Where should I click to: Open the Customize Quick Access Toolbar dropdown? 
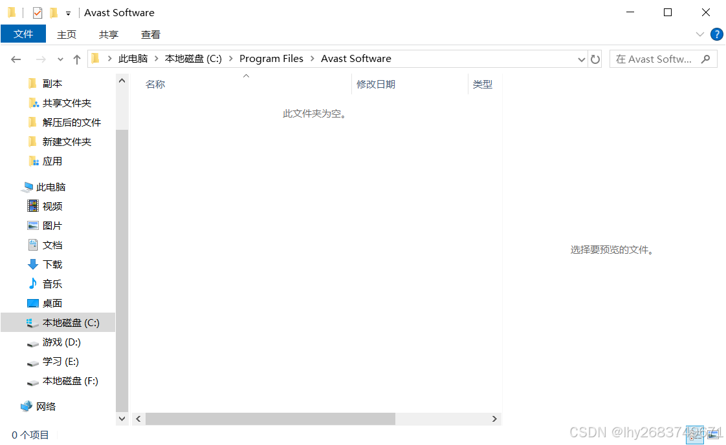pyautogui.click(x=68, y=14)
